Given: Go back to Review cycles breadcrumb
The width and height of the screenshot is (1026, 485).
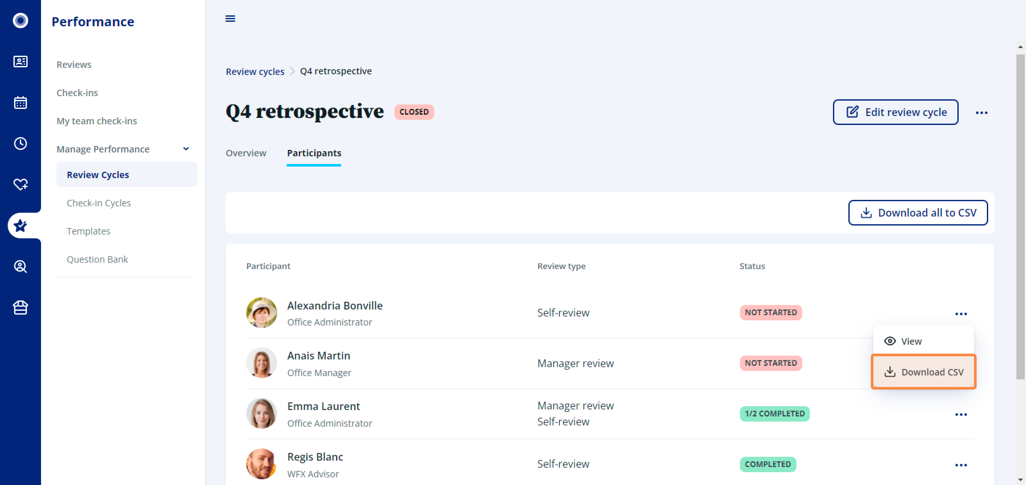Looking at the screenshot, I should point(255,72).
